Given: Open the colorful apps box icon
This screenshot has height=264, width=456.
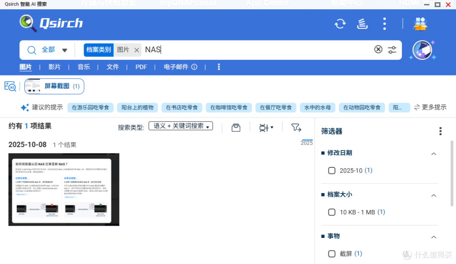Looking at the screenshot, I should click(x=420, y=24).
